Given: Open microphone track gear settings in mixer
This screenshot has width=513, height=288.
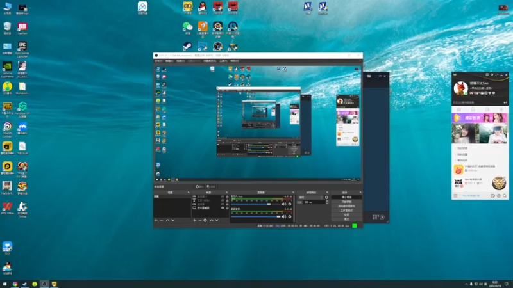Looking at the screenshot, I should (x=290, y=204).
